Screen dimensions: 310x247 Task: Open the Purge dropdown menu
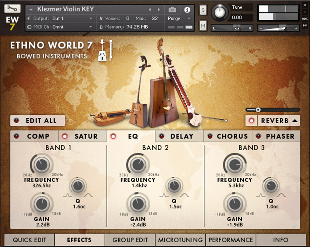pos(179,18)
